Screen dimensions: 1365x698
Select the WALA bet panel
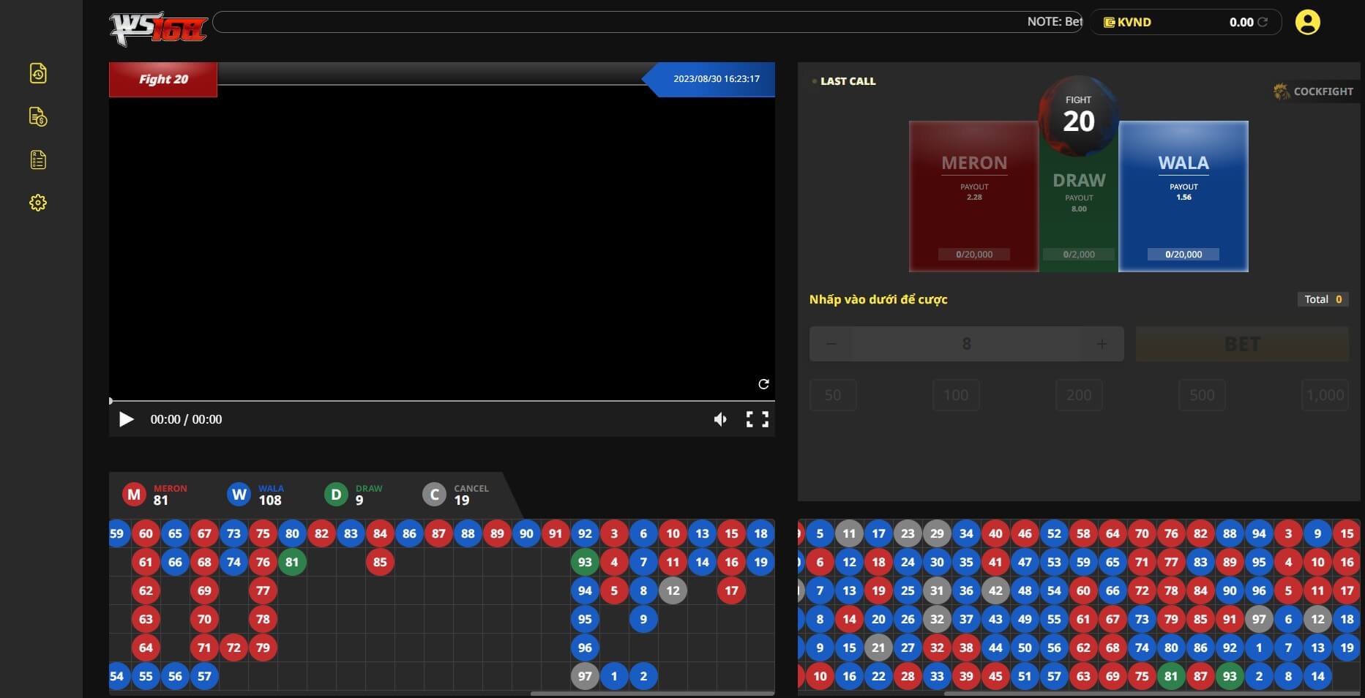(1183, 196)
